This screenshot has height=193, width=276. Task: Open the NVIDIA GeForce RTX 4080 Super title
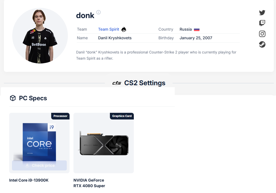pos(89,183)
